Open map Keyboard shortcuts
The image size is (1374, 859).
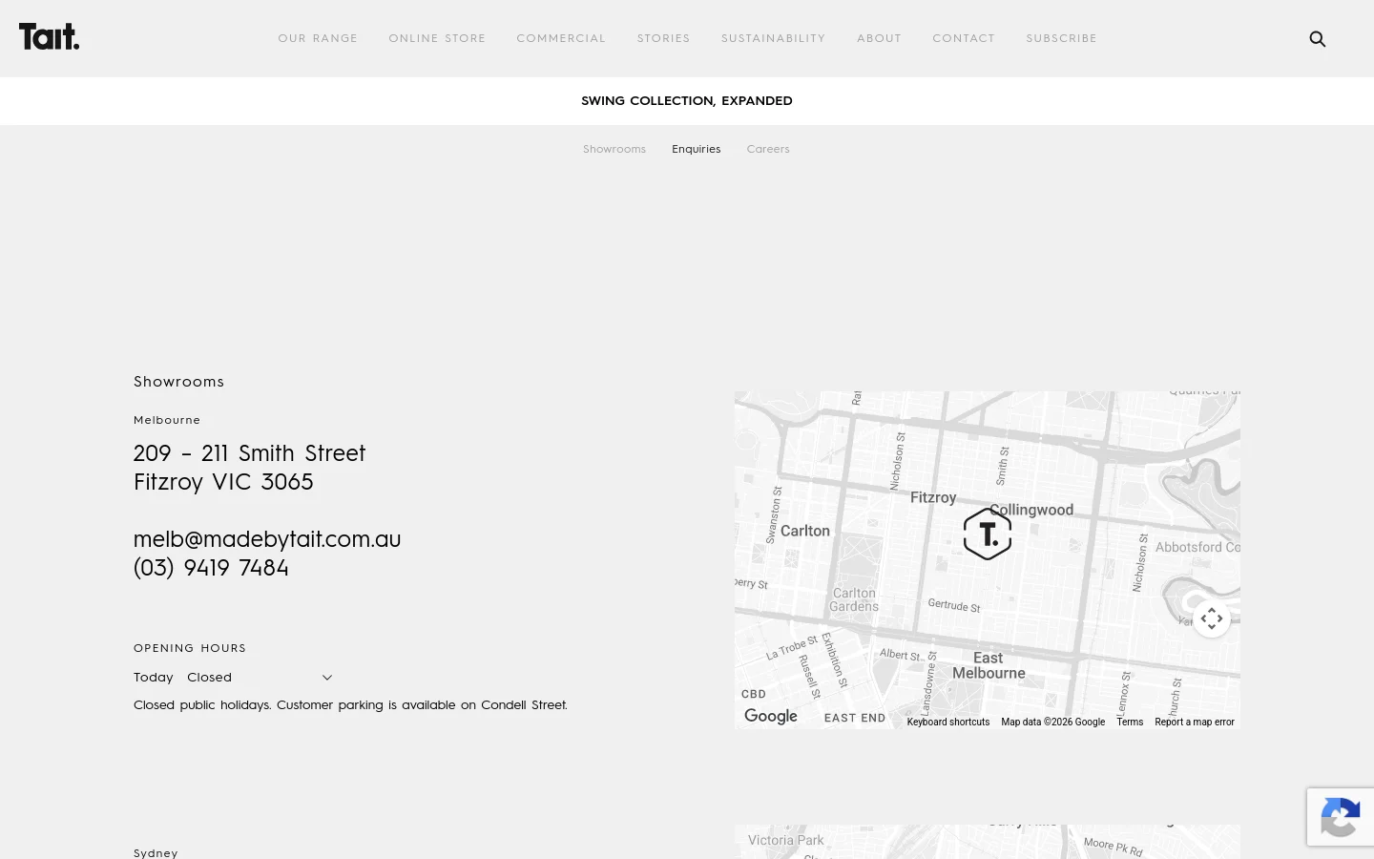(948, 723)
